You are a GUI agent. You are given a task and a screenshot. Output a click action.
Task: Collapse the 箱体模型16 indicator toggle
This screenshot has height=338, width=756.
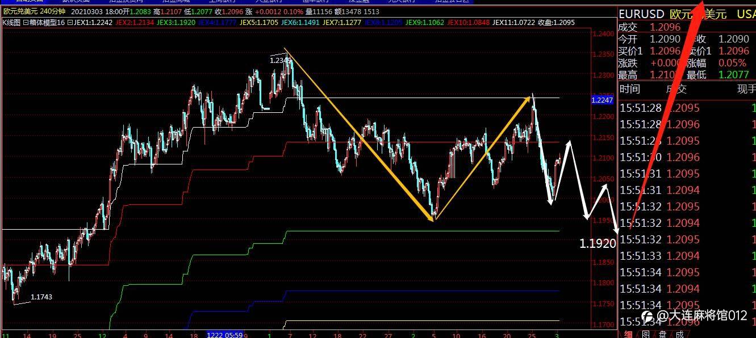(x=25, y=23)
